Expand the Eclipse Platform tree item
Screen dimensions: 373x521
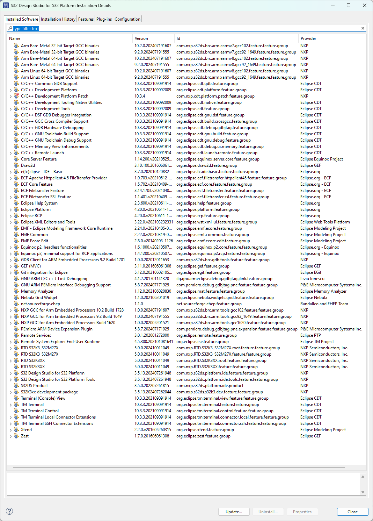(x=10, y=209)
